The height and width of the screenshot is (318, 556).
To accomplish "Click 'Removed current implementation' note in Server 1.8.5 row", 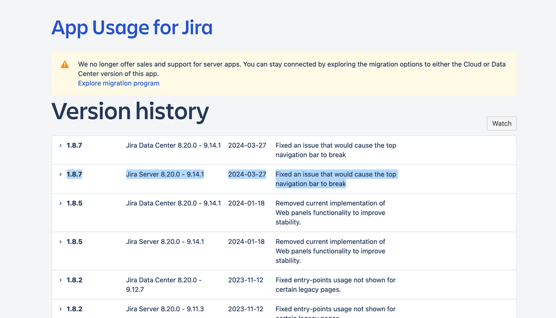I will coord(331,251).
